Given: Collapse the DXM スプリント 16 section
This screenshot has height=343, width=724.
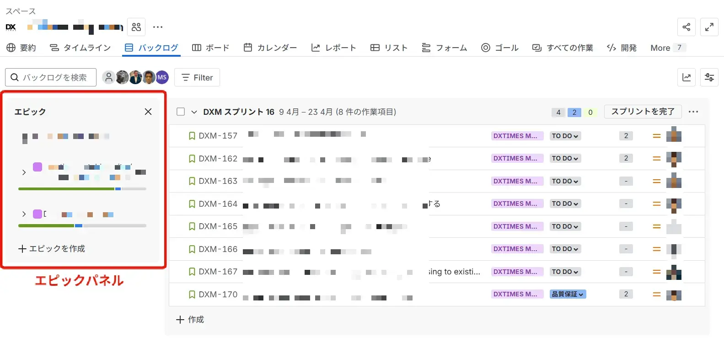Looking at the screenshot, I should (194, 112).
